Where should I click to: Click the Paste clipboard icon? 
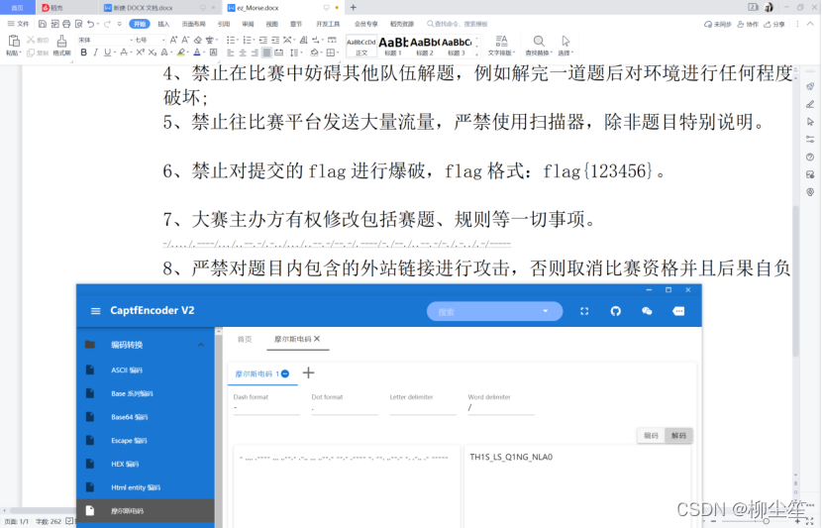(x=14, y=41)
